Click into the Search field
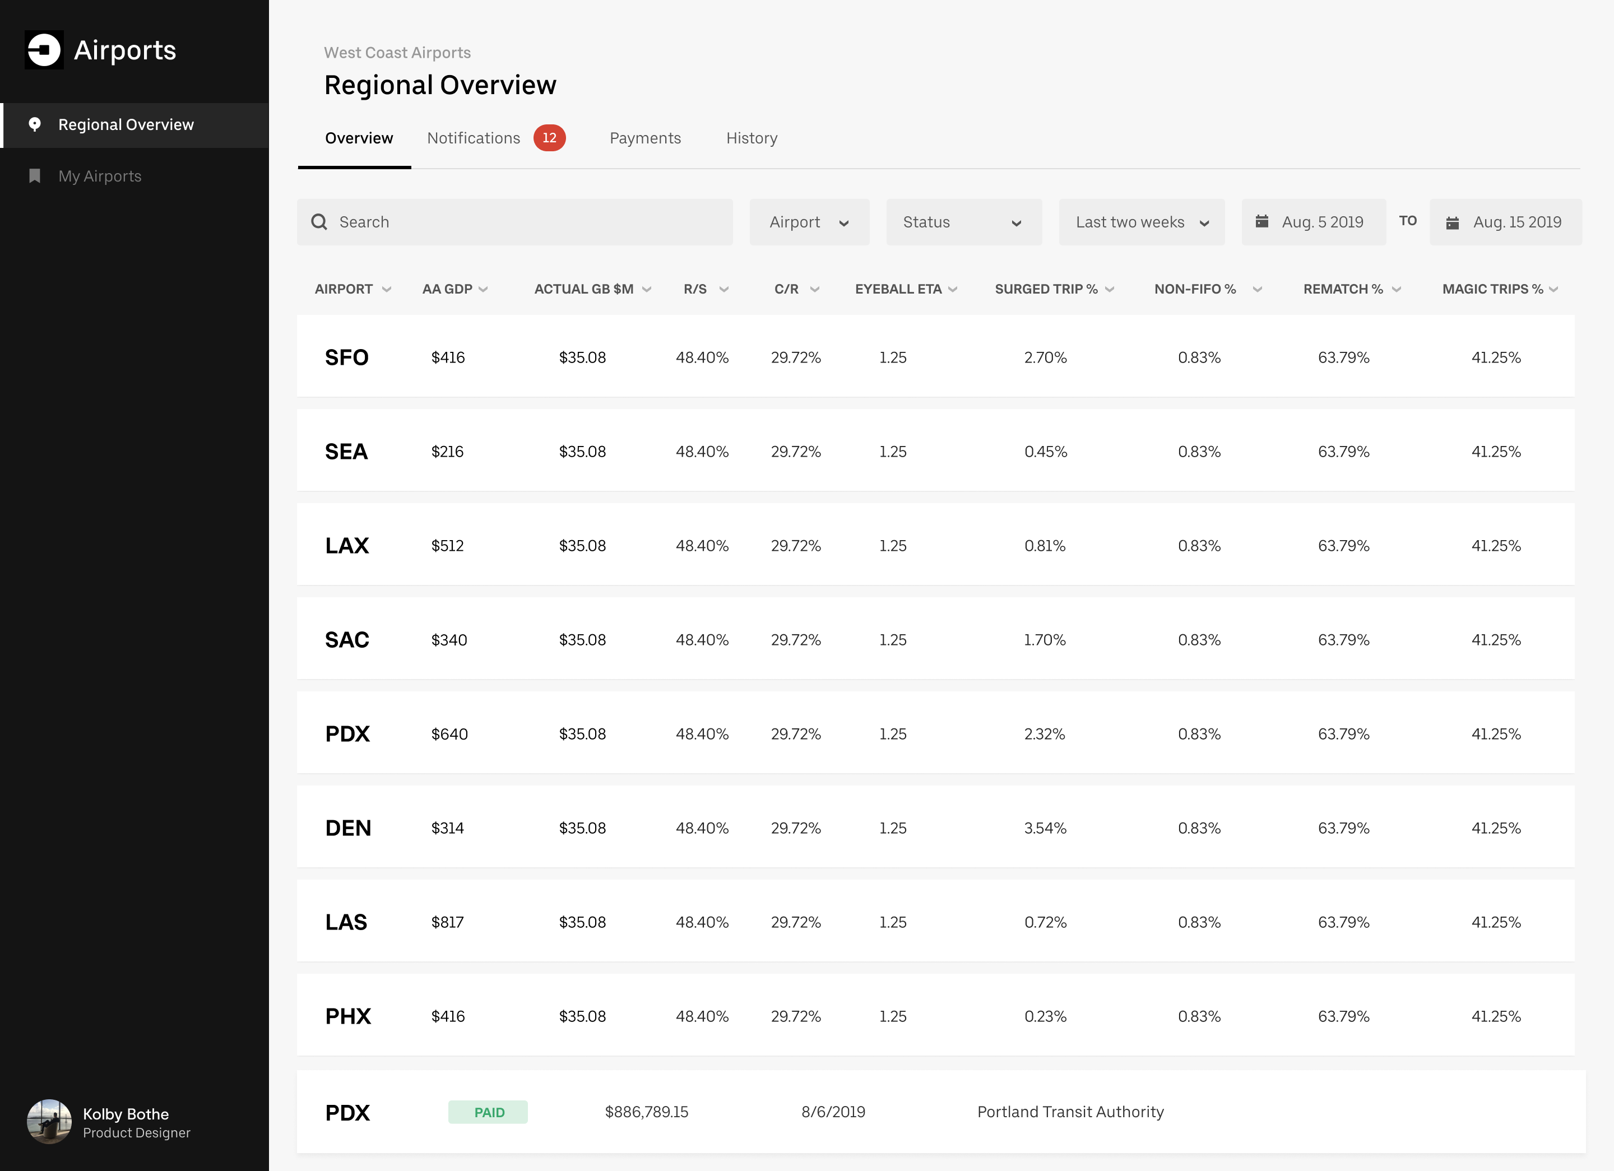This screenshot has width=1614, height=1171. click(514, 222)
